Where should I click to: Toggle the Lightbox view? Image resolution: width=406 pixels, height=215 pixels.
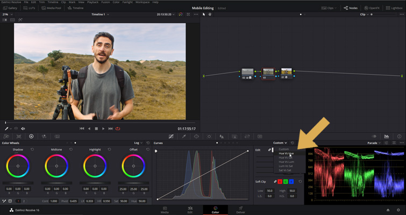(394, 8)
